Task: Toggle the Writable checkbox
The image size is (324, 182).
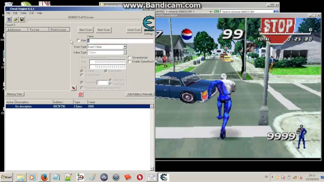Action: (x=82, y=71)
